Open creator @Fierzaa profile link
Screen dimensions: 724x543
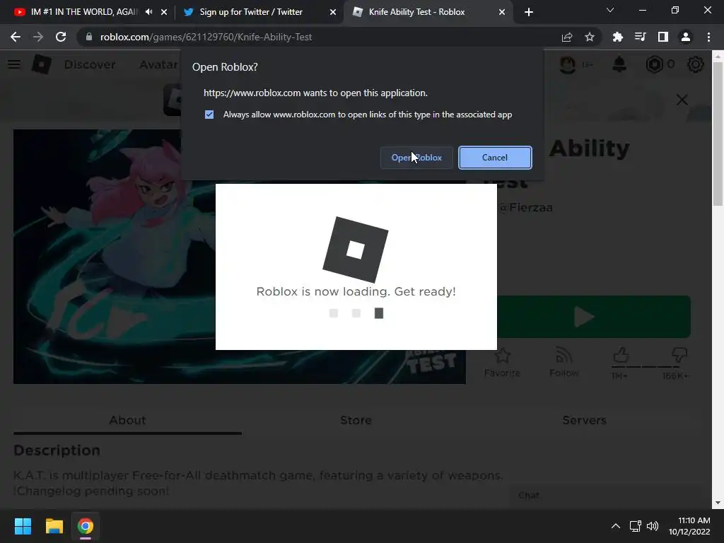pos(525,207)
